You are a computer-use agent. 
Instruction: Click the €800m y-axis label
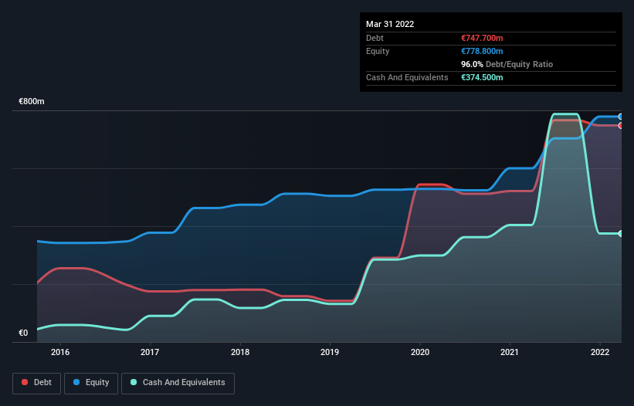click(x=32, y=101)
